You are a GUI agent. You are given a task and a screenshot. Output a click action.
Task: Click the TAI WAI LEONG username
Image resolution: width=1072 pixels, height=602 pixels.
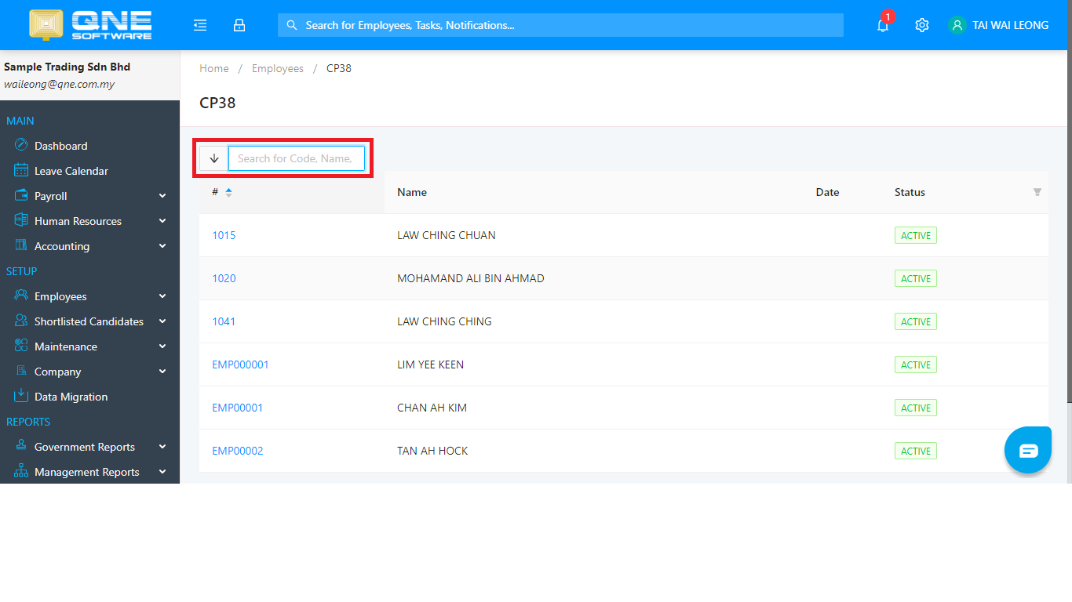tap(1011, 25)
